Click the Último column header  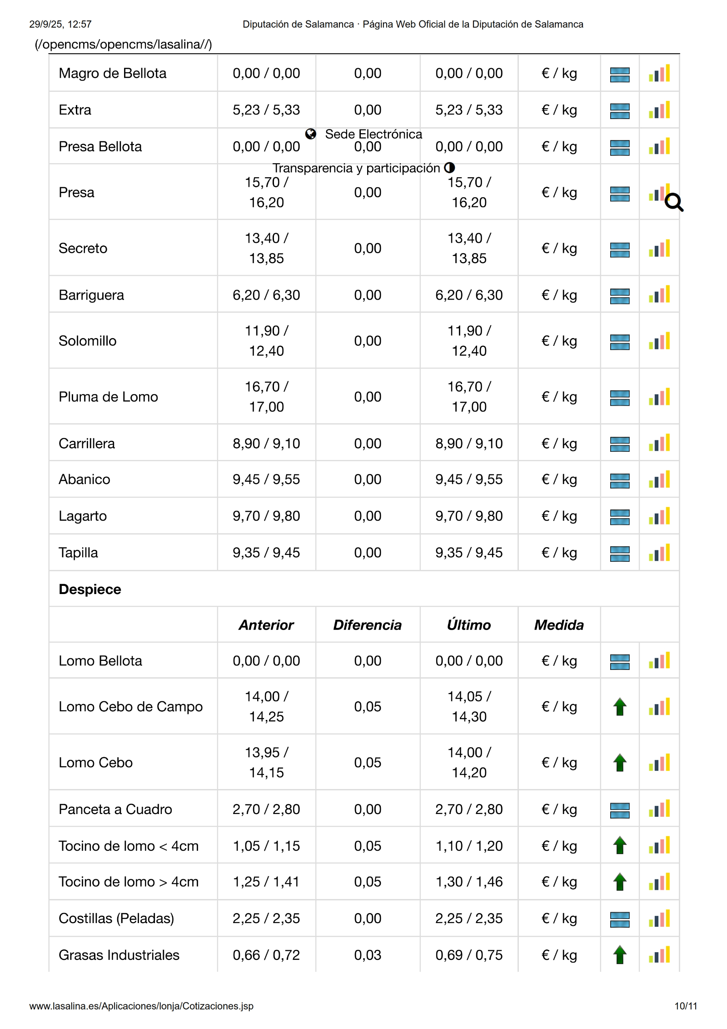tap(468, 625)
